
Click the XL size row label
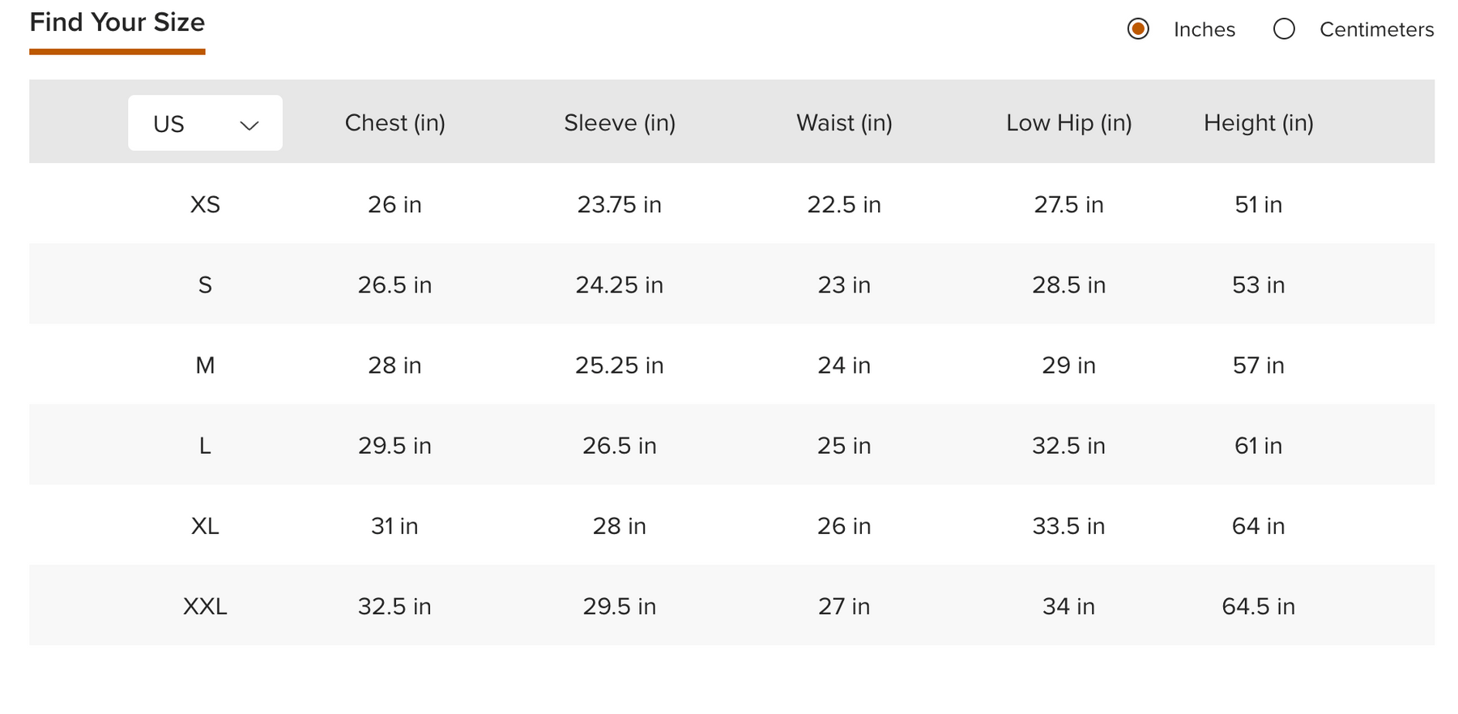click(205, 526)
